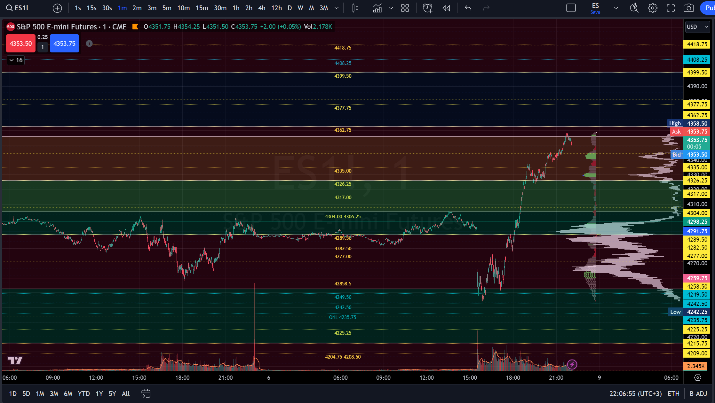Click the Publish button
Image resolution: width=715 pixels, height=403 pixels.
click(x=708, y=8)
